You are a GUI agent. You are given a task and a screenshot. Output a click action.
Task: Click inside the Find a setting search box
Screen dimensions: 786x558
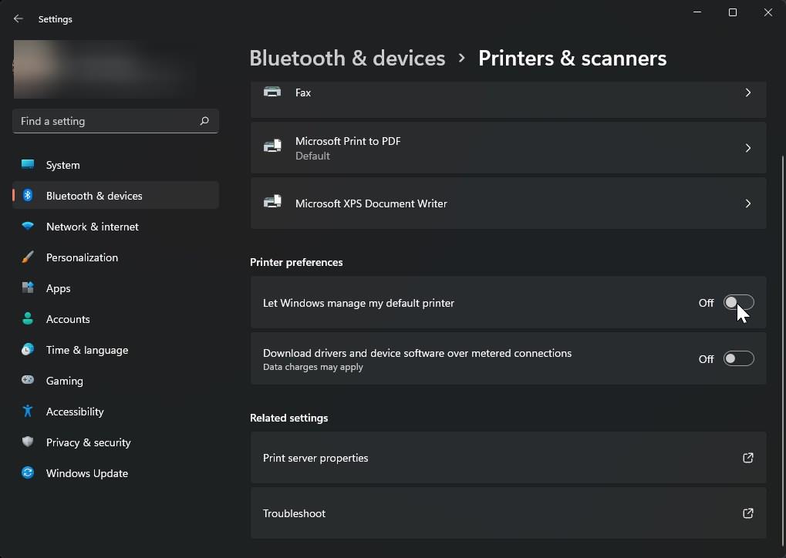pyautogui.click(x=115, y=121)
